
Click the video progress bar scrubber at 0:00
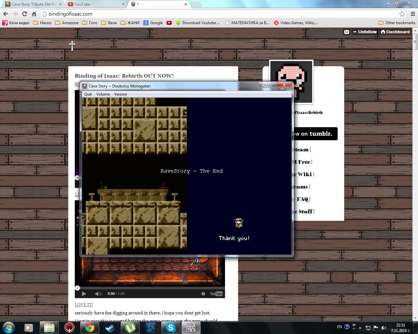click(77, 288)
